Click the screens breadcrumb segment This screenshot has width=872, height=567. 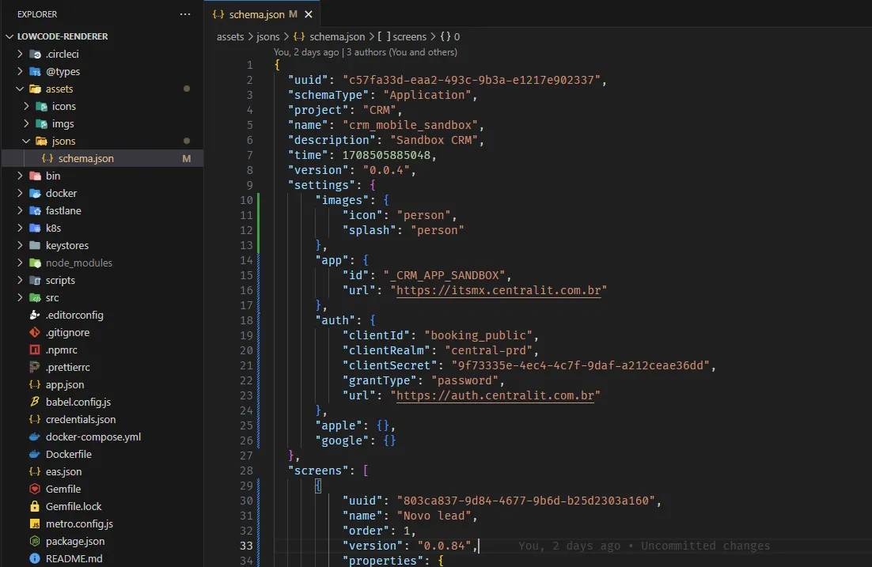click(409, 36)
